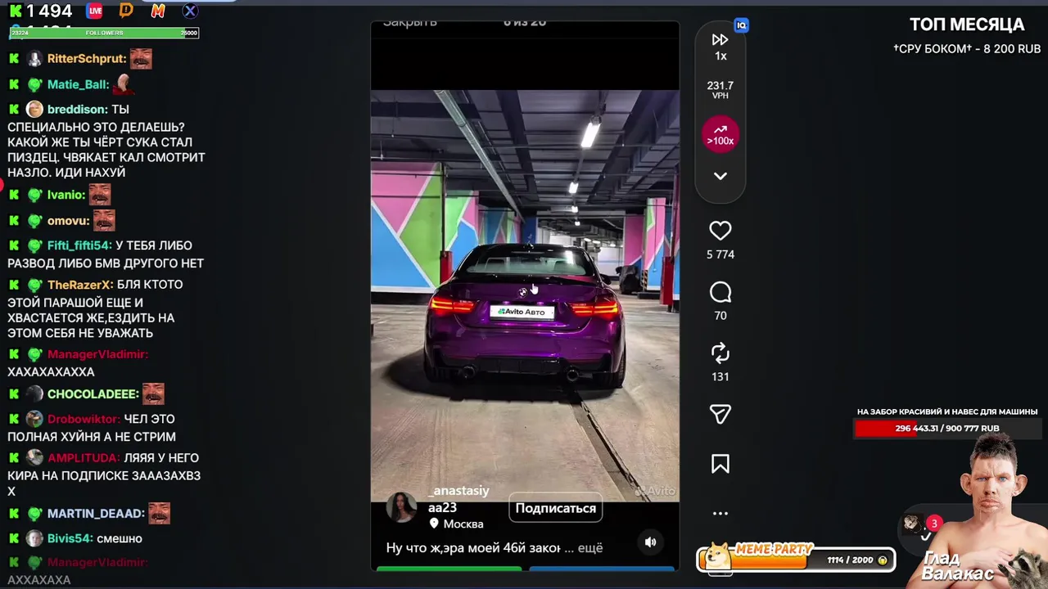Click the blue IQ badge icon
The height and width of the screenshot is (589, 1048).
741,25
